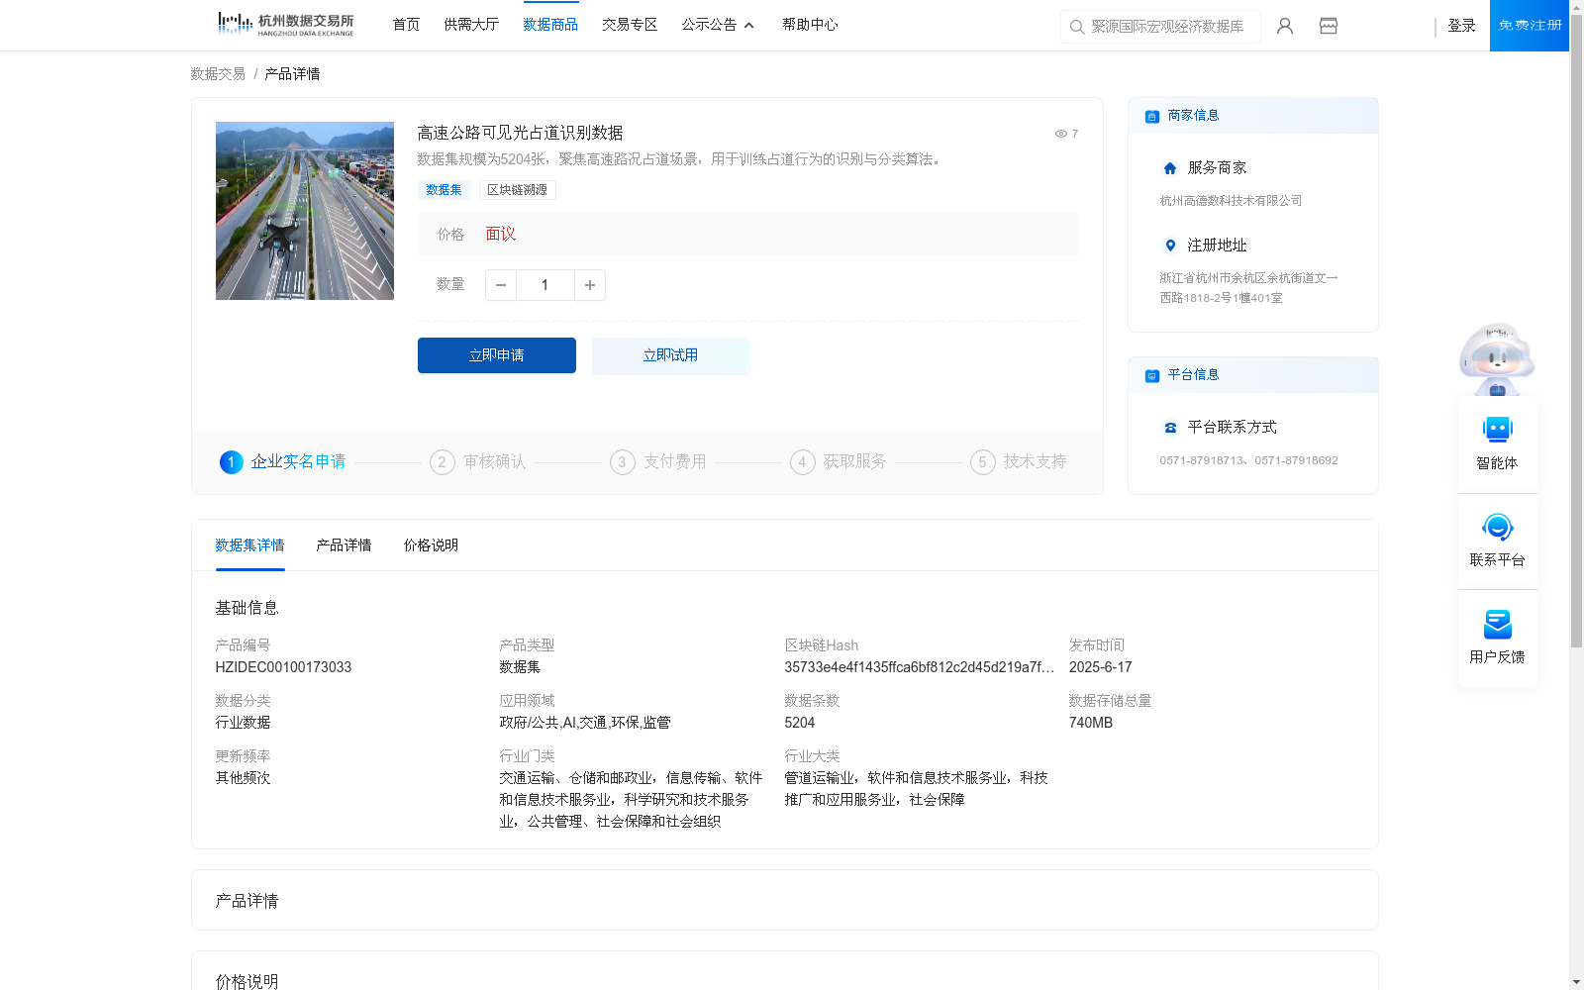
Task: Click the Hangzhou Data Exchange logo
Action: tap(285, 24)
